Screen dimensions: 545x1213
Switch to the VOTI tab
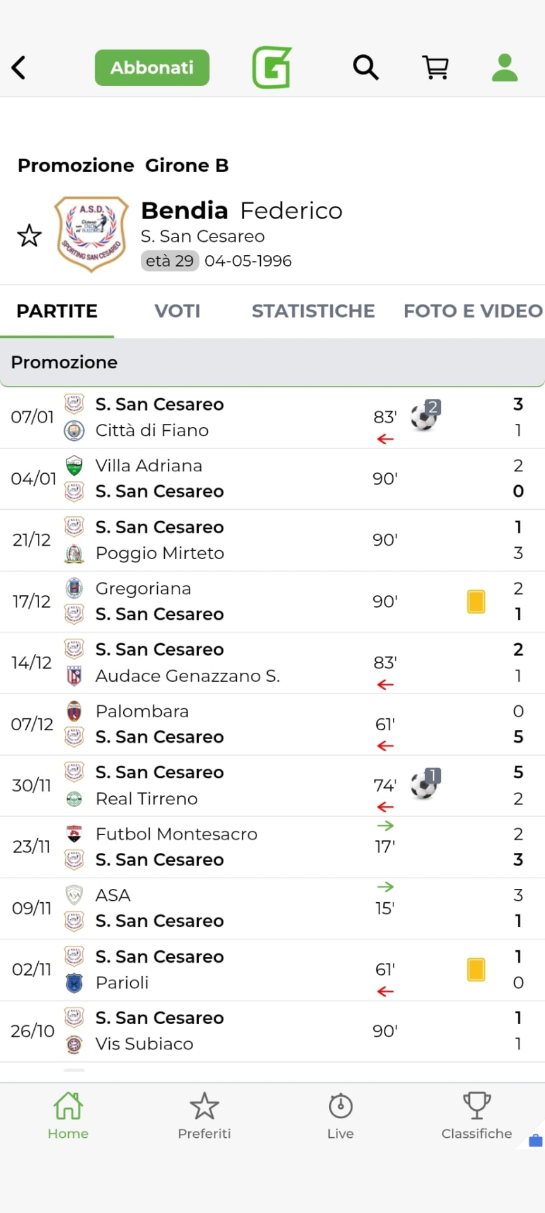coord(177,311)
